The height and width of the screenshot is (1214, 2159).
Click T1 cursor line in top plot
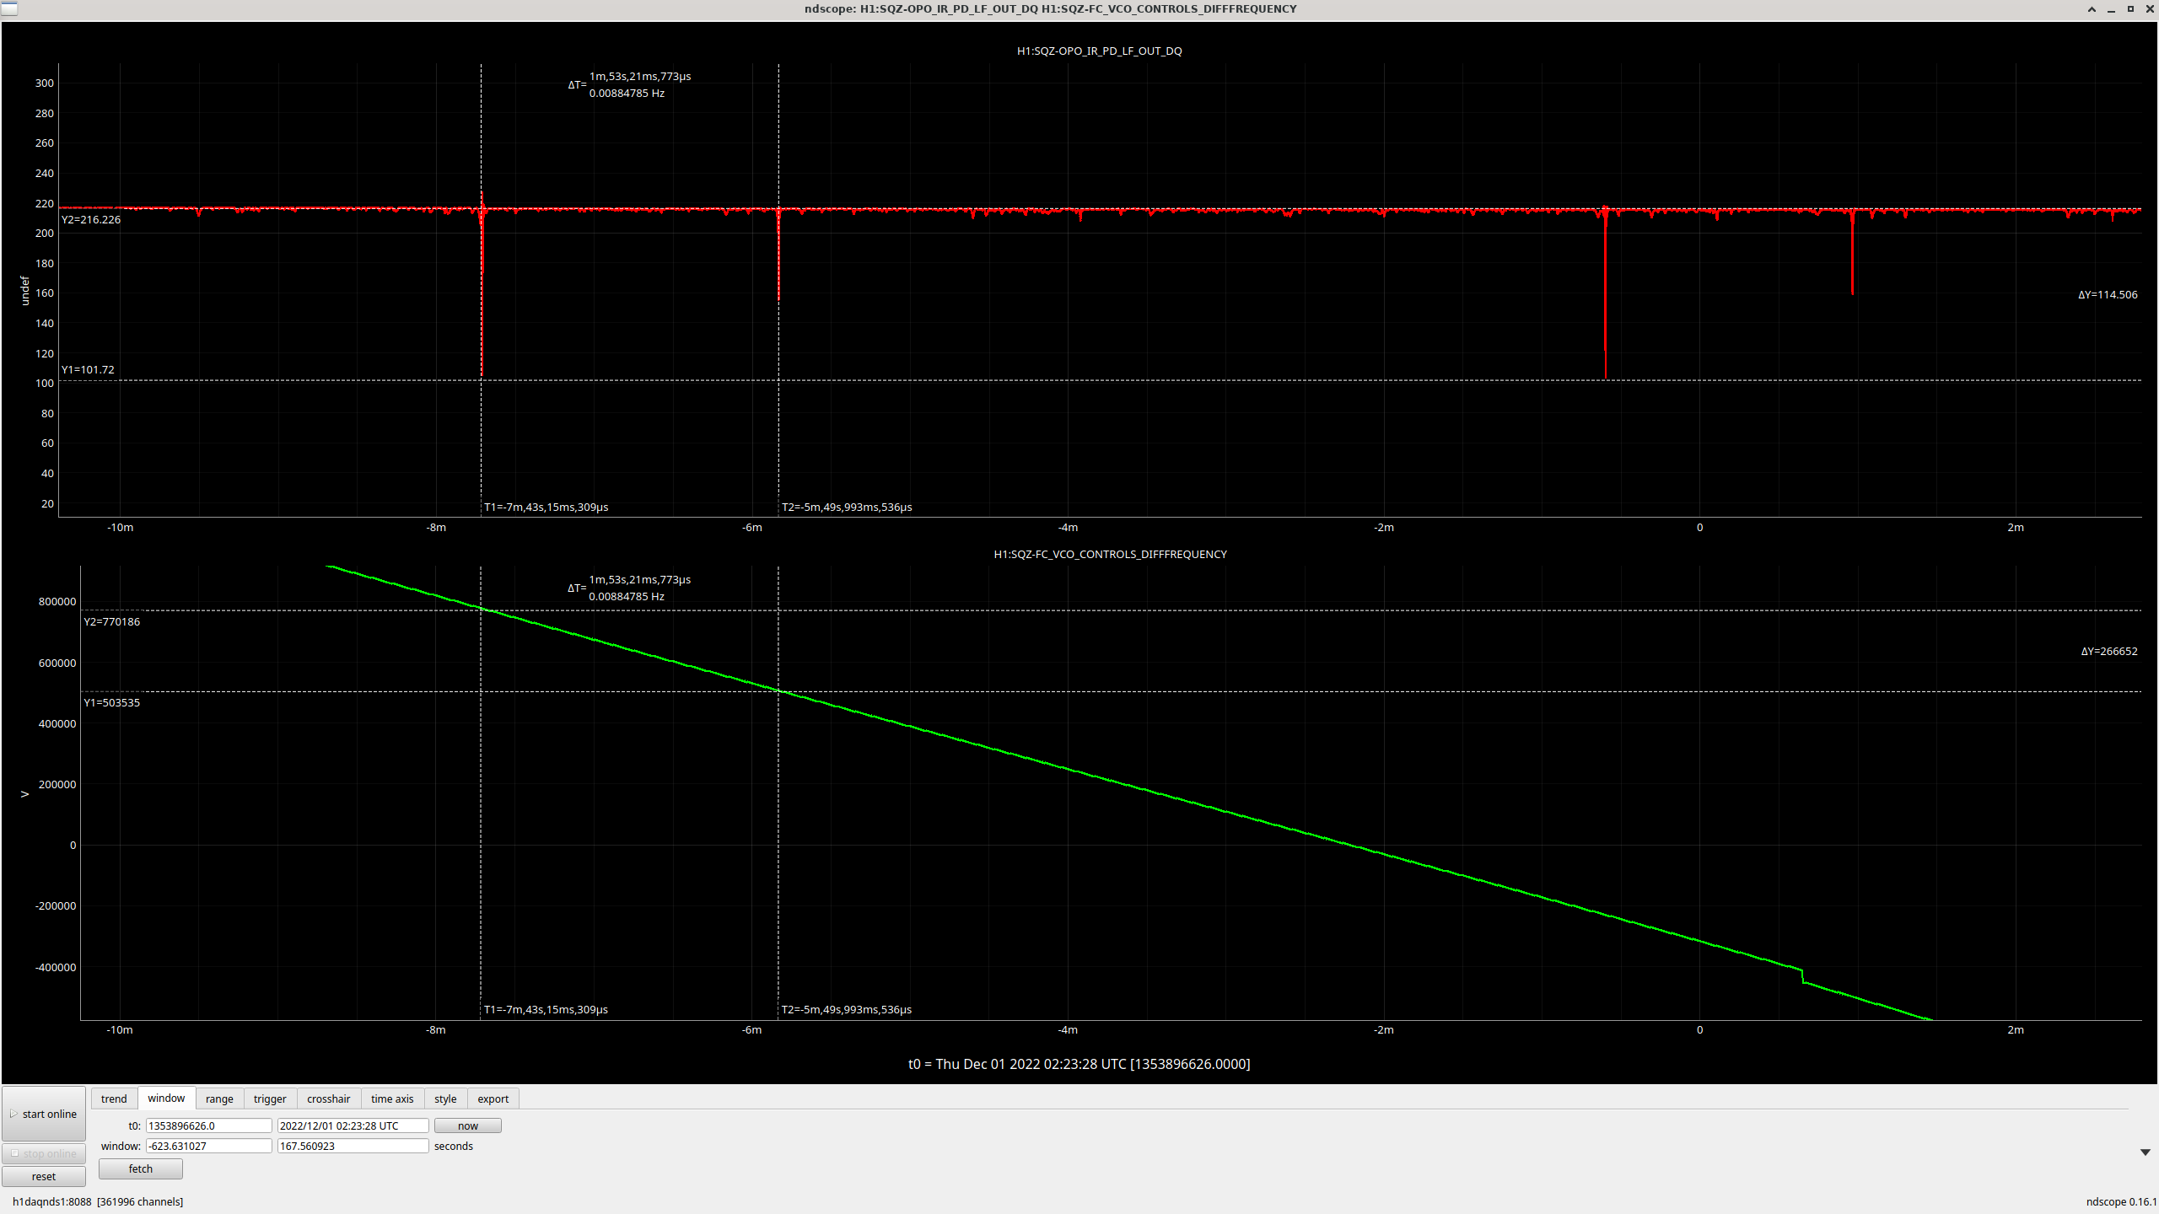point(482,438)
